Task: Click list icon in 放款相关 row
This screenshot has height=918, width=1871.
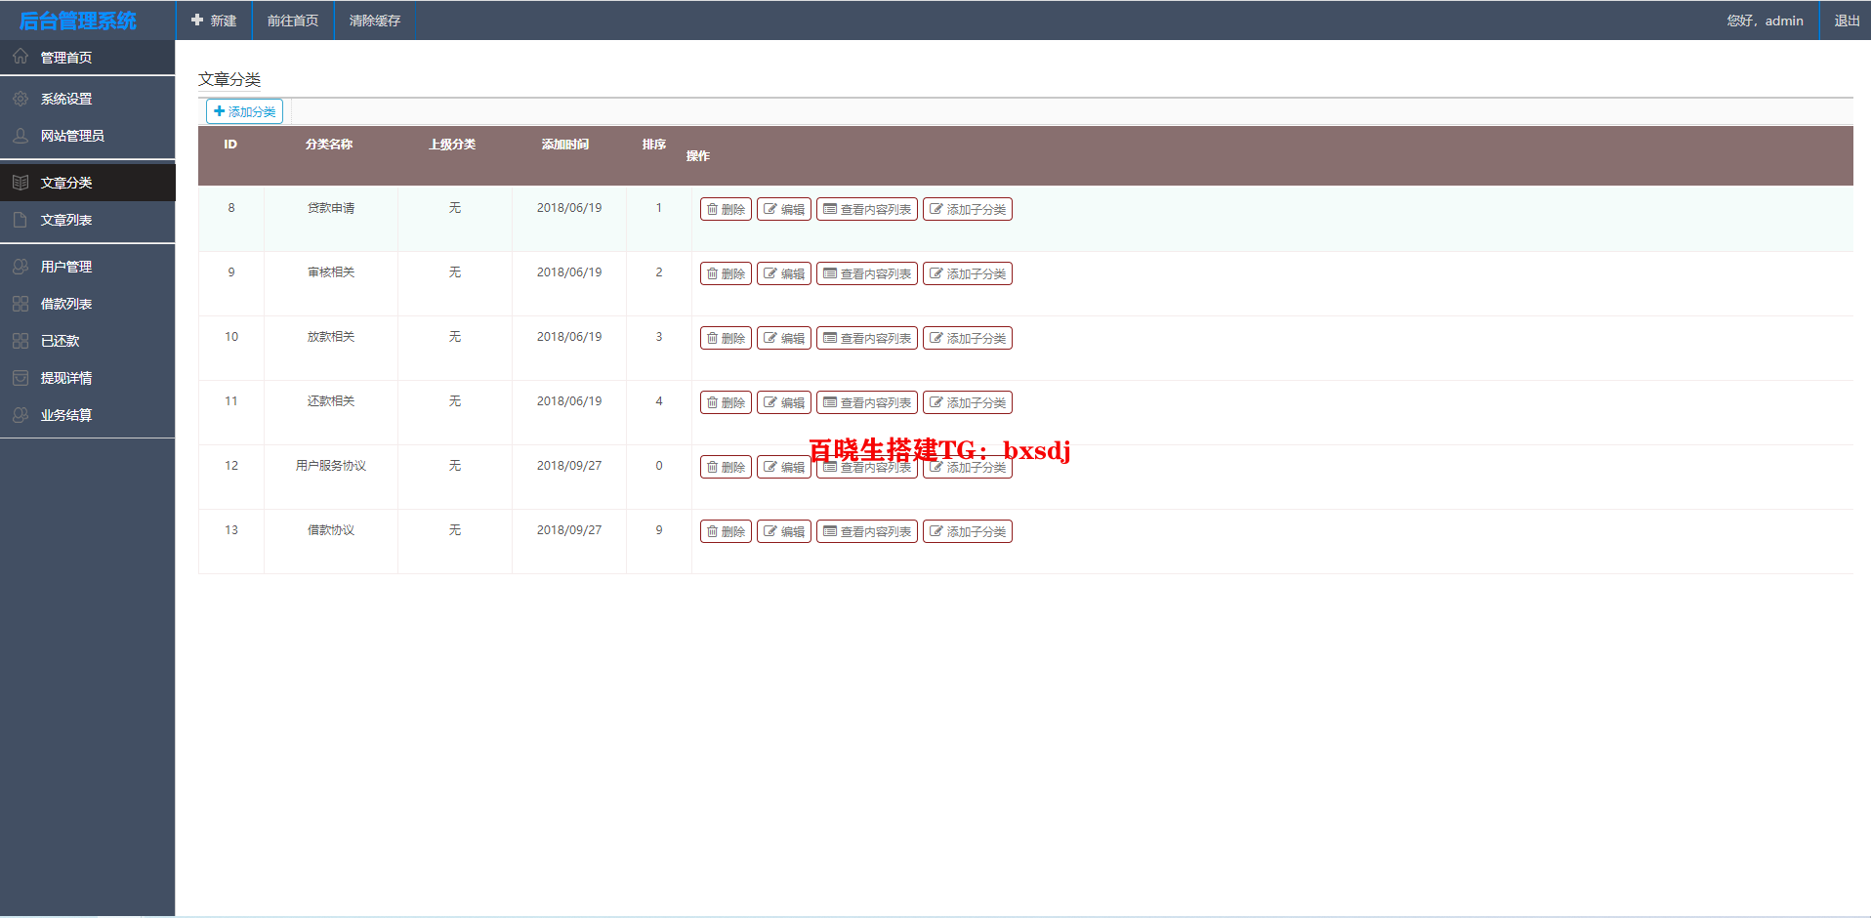Action: tap(830, 338)
